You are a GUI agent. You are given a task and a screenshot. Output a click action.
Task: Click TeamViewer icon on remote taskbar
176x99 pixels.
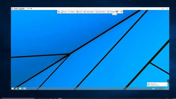click(x=24, y=89)
